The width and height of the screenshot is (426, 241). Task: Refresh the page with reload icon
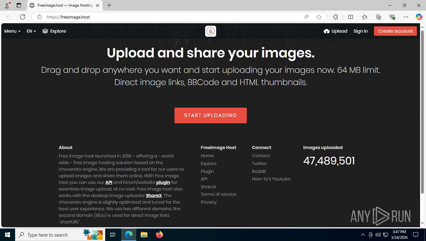click(23, 17)
